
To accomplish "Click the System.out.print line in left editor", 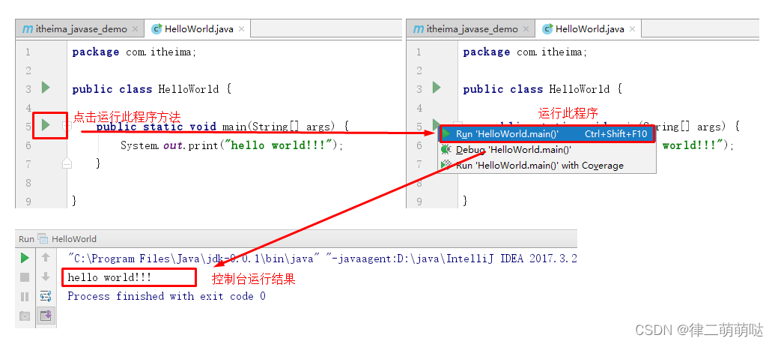I will click(232, 145).
